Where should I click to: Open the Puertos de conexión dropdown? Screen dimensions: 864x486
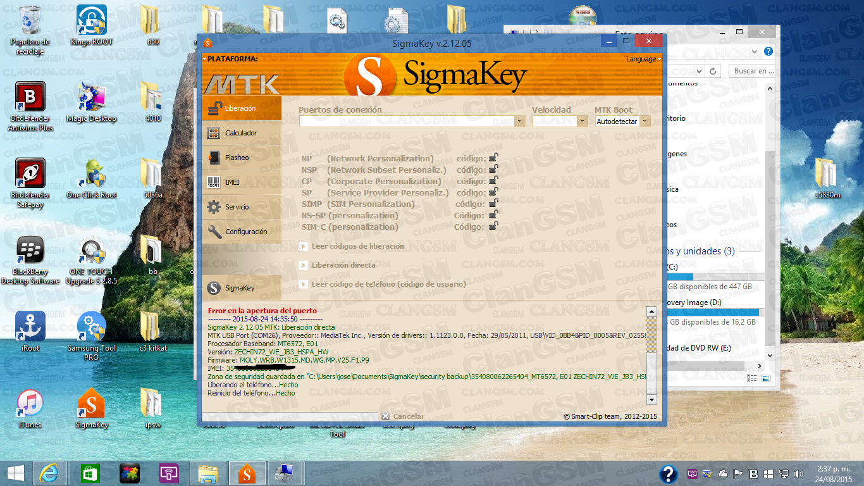[519, 121]
